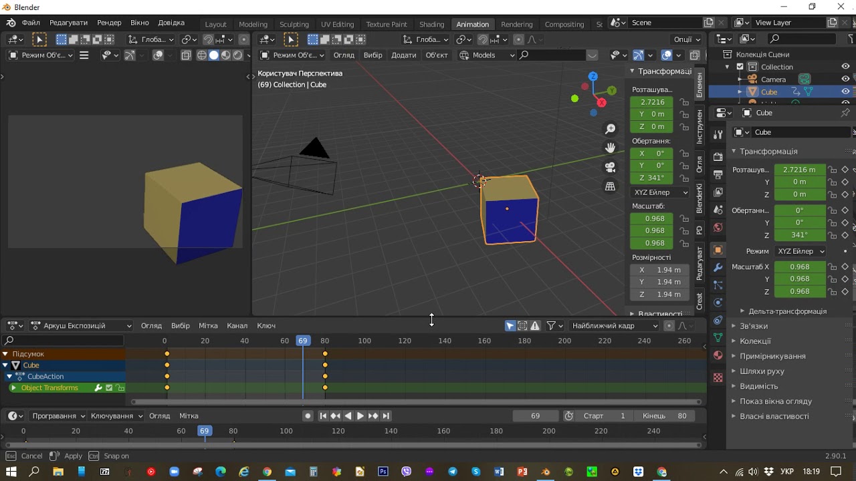Screen dimensions: 856x481
Task: Jump to the animation start frame
Action: [323, 416]
